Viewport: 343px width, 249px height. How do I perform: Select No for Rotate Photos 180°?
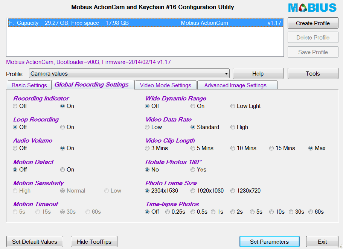coord(152,169)
